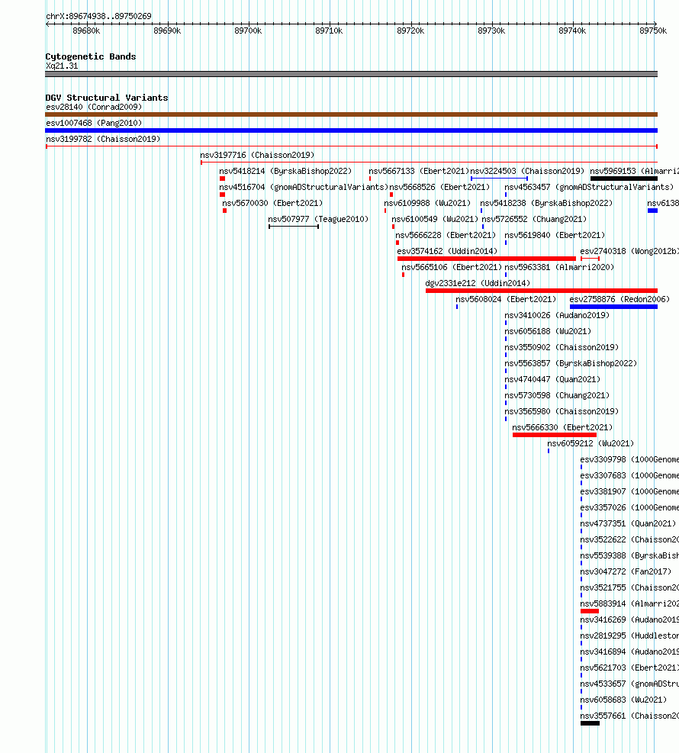Select nsv5666228 (Ebert2021) label

[x=446, y=235]
